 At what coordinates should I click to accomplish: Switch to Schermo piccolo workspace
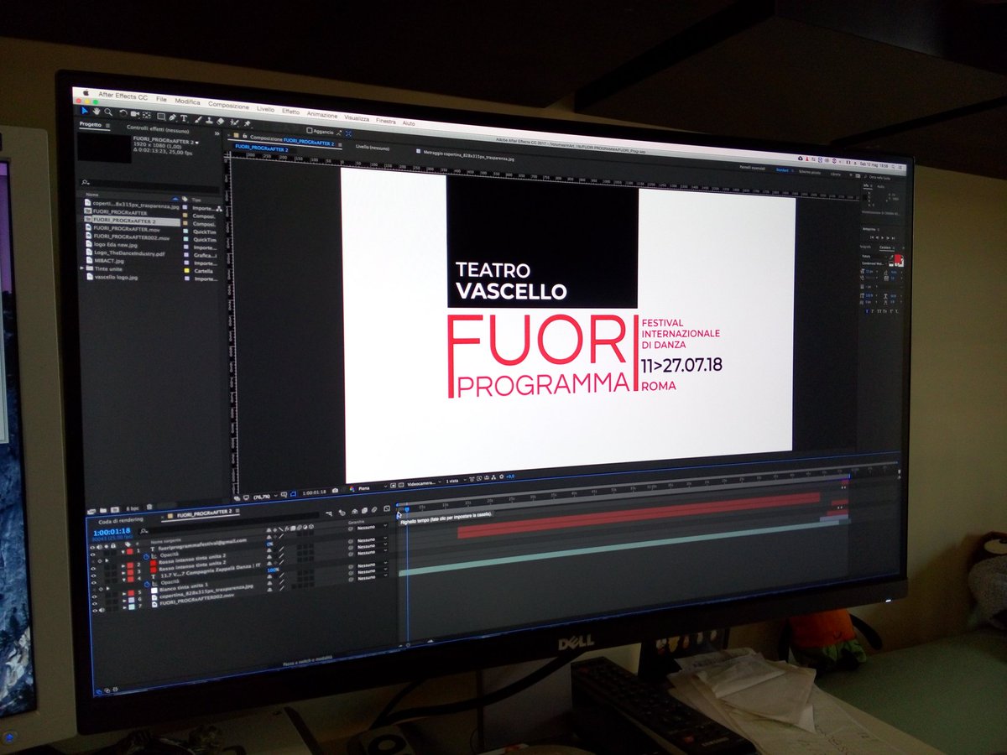click(810, 172)
